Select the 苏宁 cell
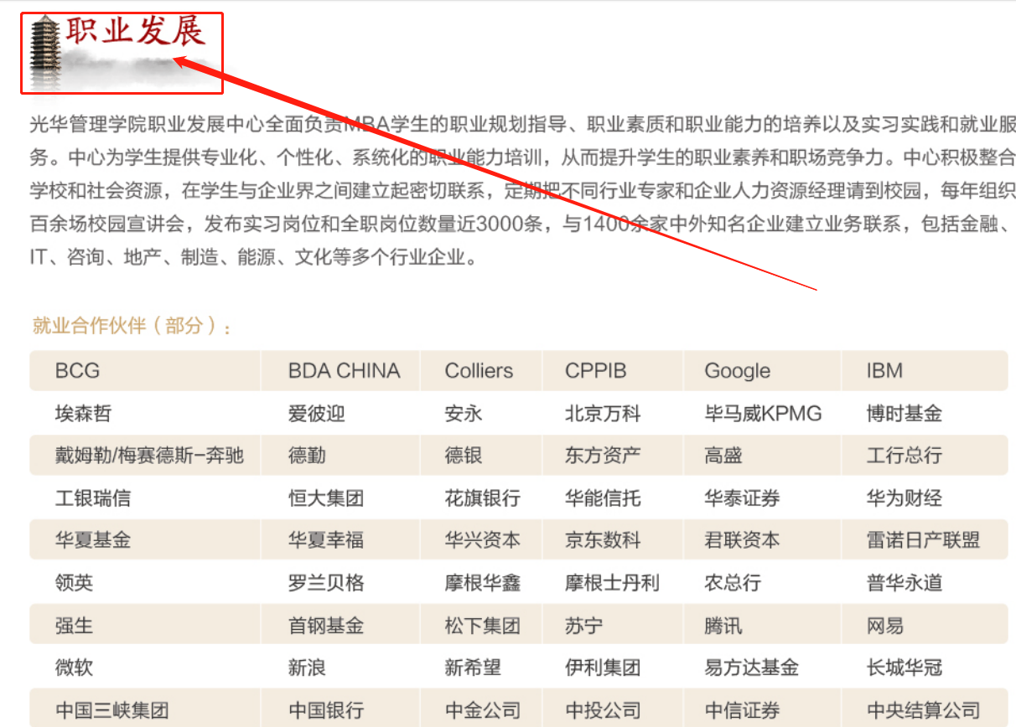The width and height of the screenshot is (1016, 727). [x=583, y=626]
